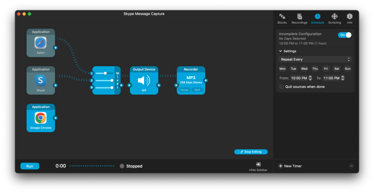Screen dimensions: 374x193
Task: Toggle the Wed day button
Action: (x=304, y=69)
